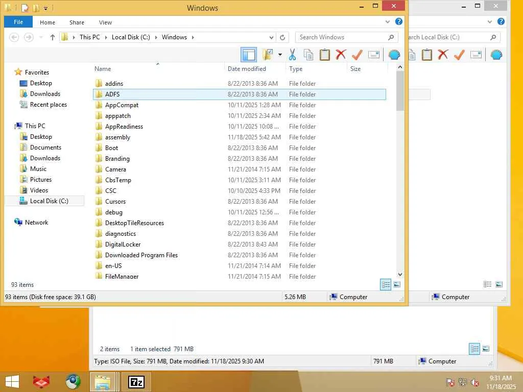Go forward with the Forward arrow button

point(29,37)
